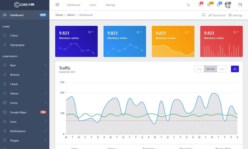Toggle dark mode with the moon icon
The image size is (248, 149).
click(x=188, y=5)
